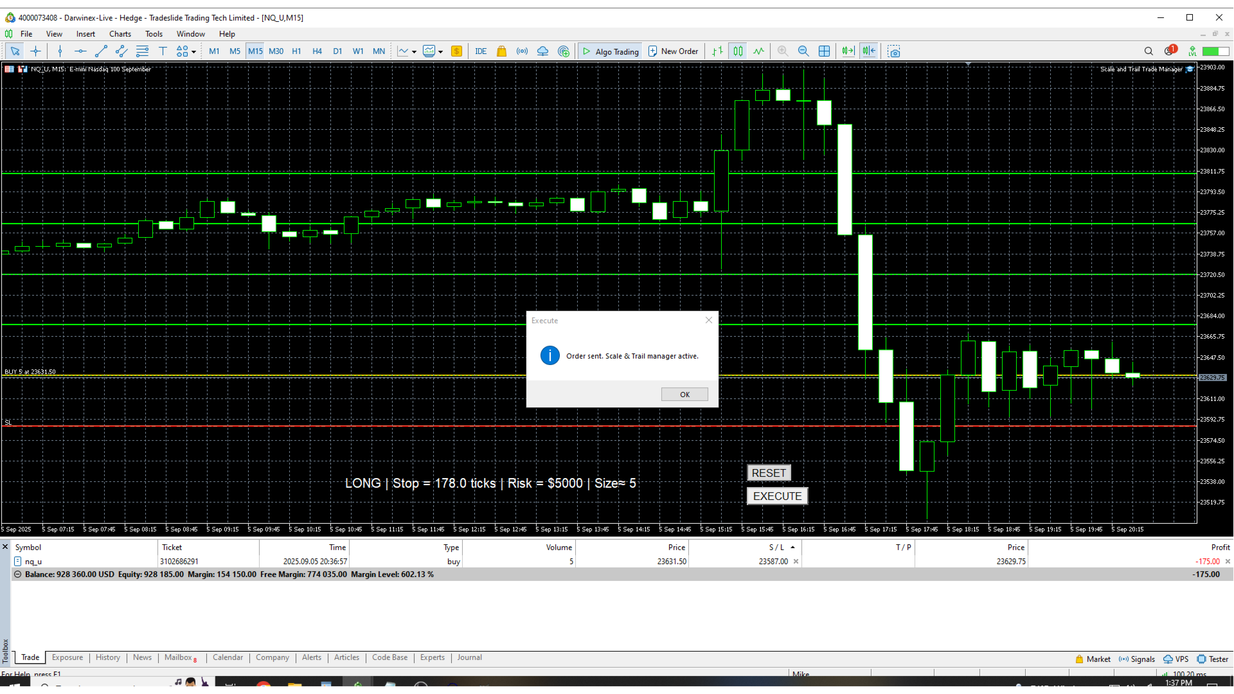Set timeframe to H1
Image resolution: width=1234 pixels, height=694 pixels.
296,51
